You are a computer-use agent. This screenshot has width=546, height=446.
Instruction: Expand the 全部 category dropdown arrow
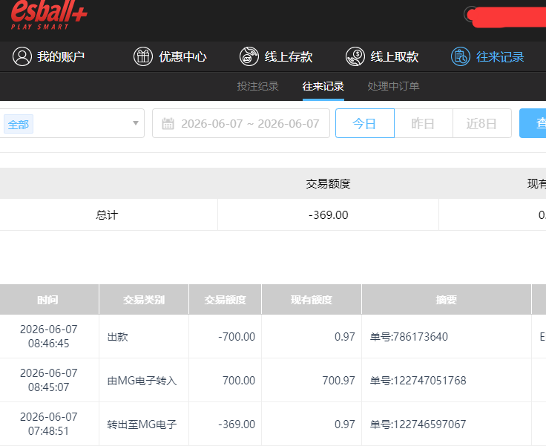(136, 123)
